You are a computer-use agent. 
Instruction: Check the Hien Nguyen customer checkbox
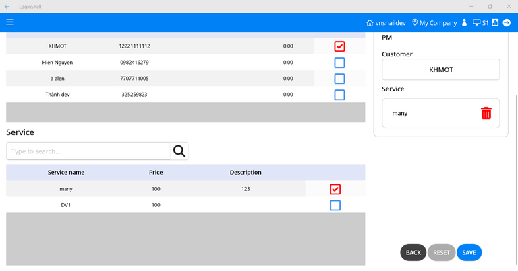tap(339, 63)
